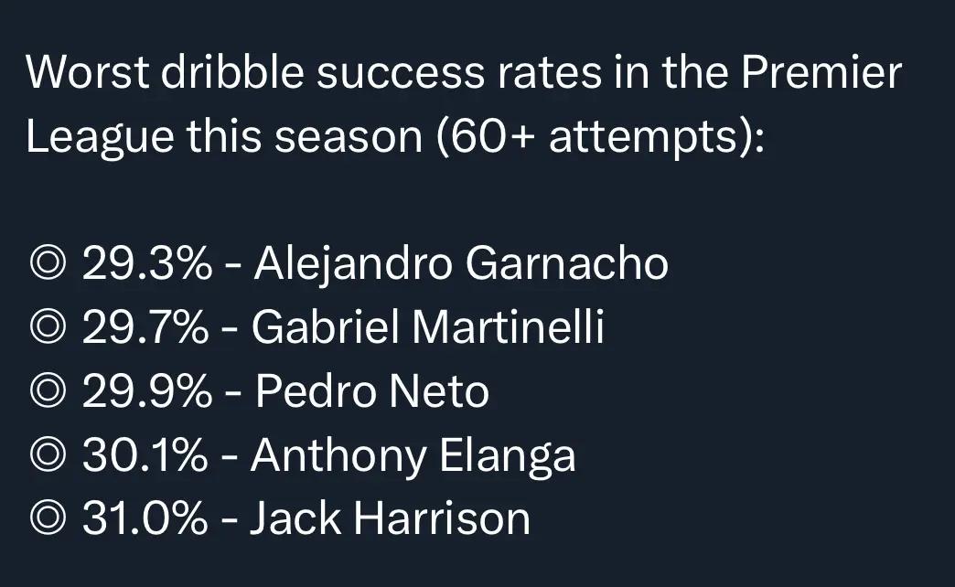The image size is (955, 587).
Task: Click the bullet icon beside Gabriel Martinelli
Action: [x=48, y=327]
